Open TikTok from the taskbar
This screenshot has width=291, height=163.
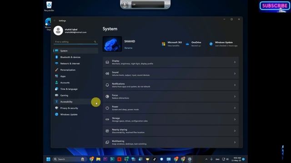[155, 159]
